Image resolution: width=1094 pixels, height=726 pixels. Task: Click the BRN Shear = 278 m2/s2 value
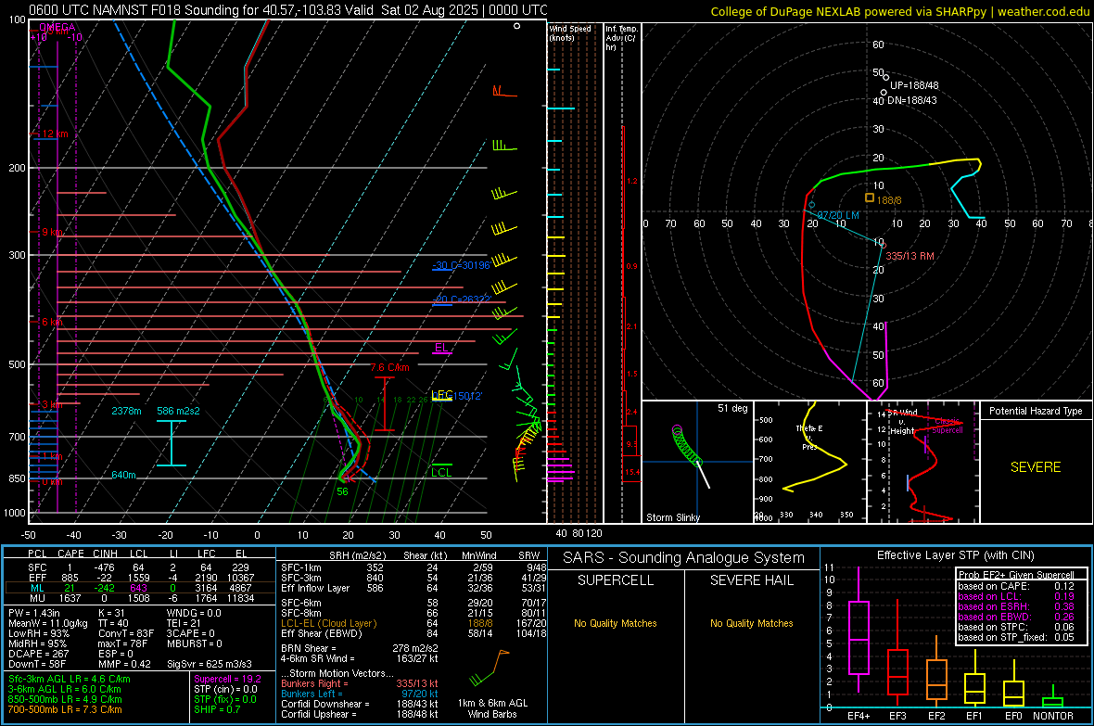tap(360, 648)
